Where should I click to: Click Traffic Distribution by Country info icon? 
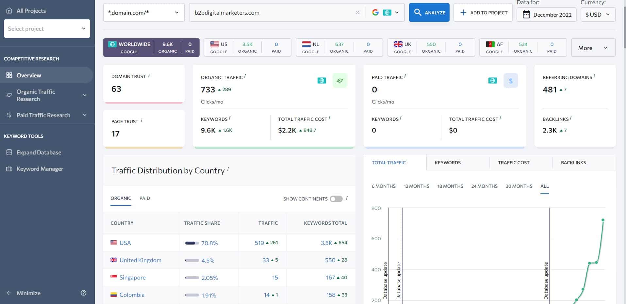coord(228,169)
